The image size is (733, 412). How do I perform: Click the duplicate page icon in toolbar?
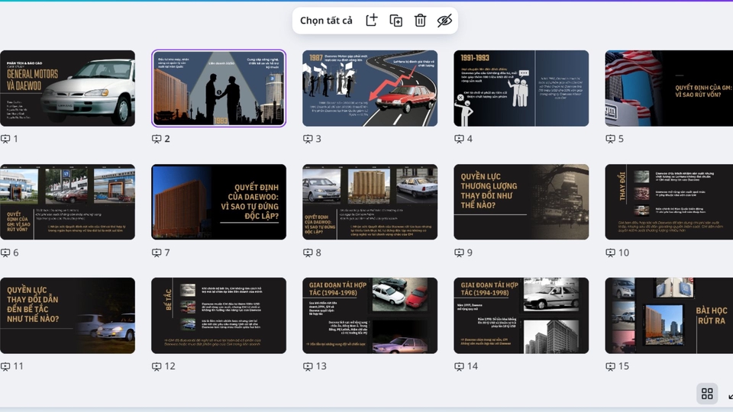tap(396, 21)
